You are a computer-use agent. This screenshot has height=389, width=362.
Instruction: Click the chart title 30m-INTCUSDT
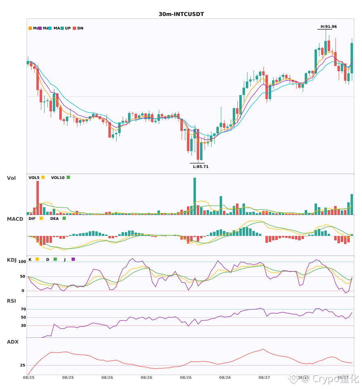click(x=181, y=14)
